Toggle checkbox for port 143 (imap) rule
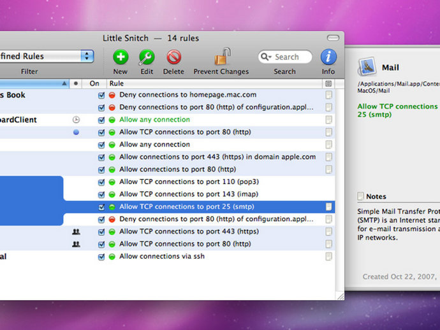440x330 pixels. tap(101, 194)
